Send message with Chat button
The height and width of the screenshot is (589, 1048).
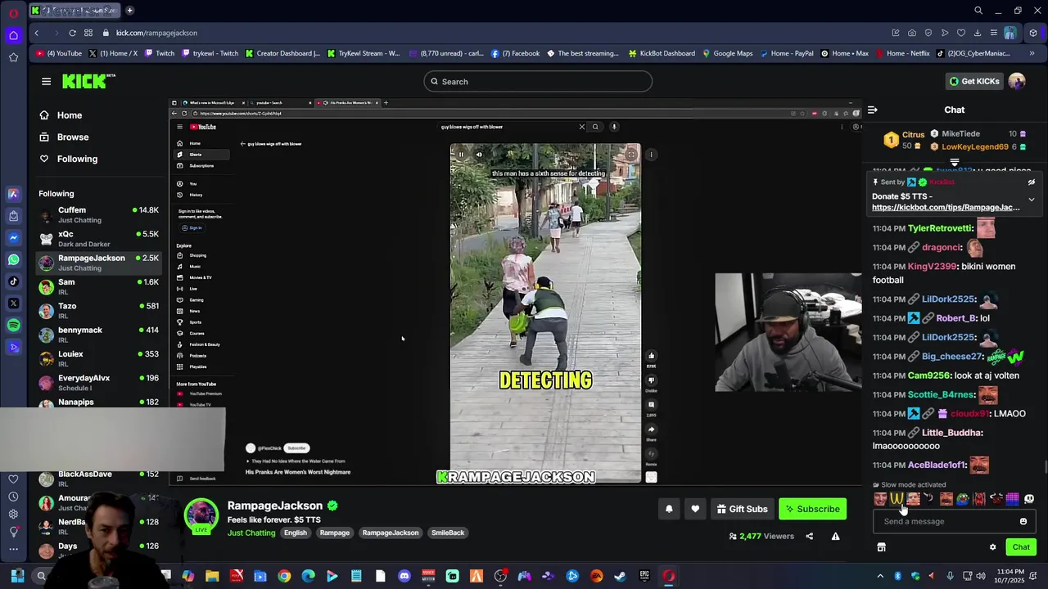(x=1021, y=547)
